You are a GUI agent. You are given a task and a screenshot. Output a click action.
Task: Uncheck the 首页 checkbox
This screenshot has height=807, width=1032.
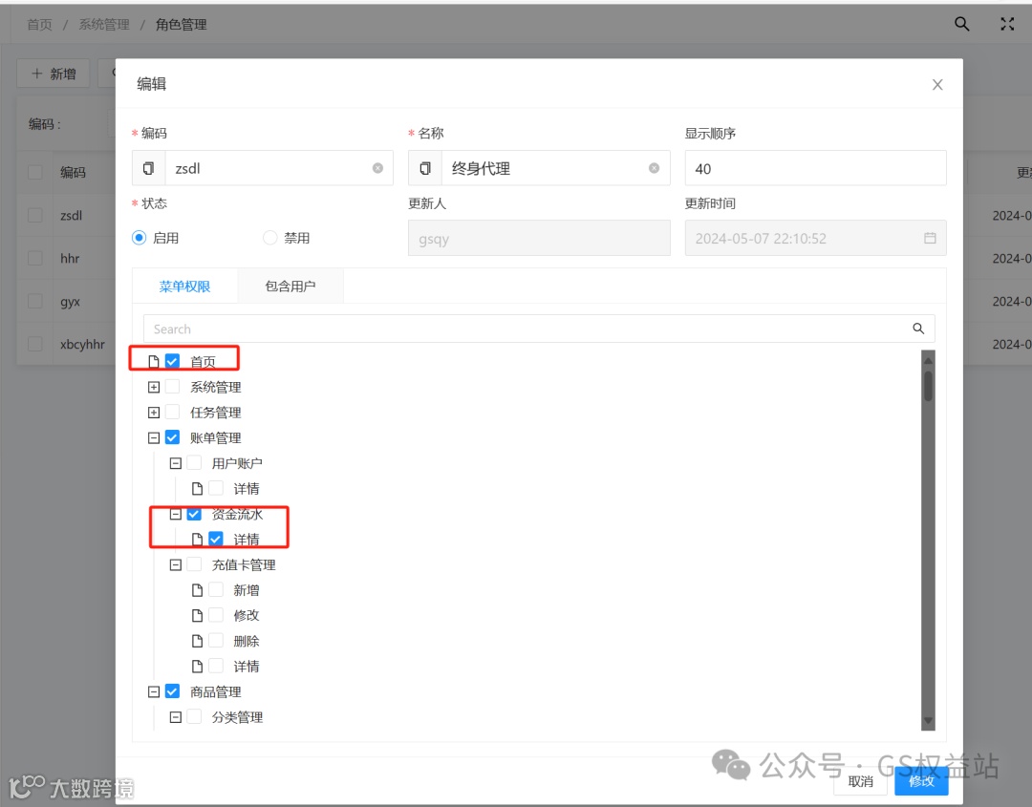click(x=172, y=361)
